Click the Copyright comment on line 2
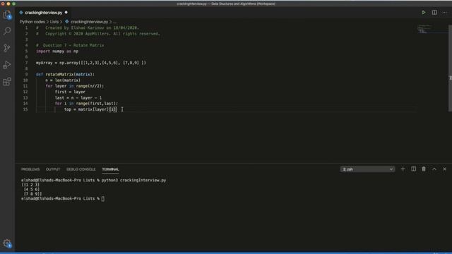This screenshot has width=452, height=254. click(x=98, y=34)
